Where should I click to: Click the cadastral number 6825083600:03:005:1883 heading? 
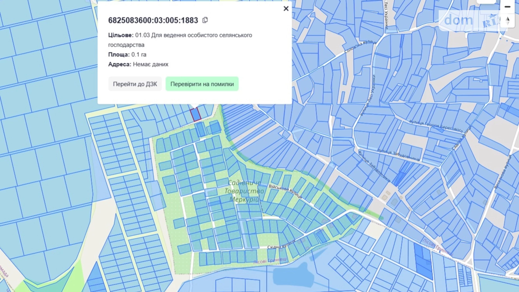153,20
